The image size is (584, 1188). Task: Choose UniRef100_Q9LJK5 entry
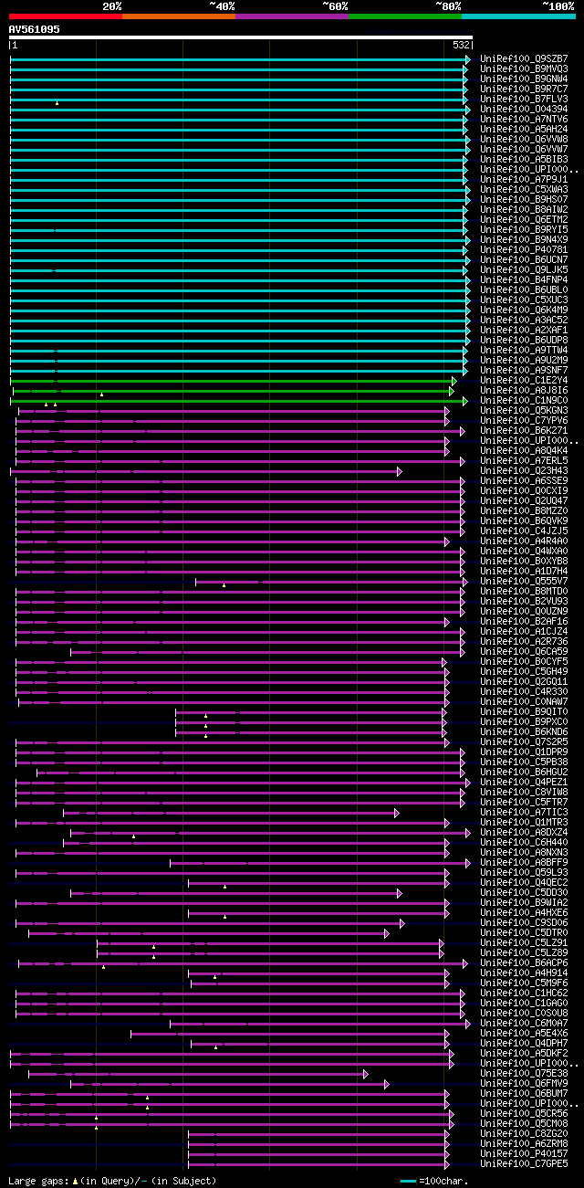523,269
